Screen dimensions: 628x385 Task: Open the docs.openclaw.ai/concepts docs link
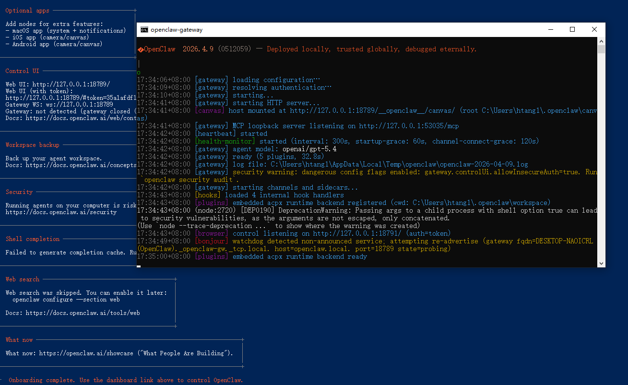click(81, 165)
